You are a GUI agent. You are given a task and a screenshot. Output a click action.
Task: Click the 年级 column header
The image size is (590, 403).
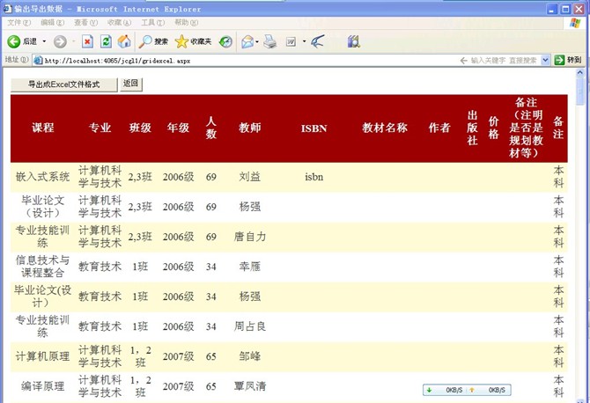tap(178, 128)
